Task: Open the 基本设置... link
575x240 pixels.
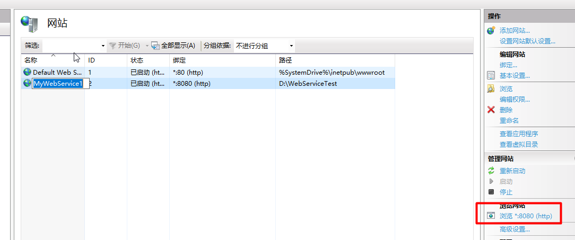Action: pos(515,76)
